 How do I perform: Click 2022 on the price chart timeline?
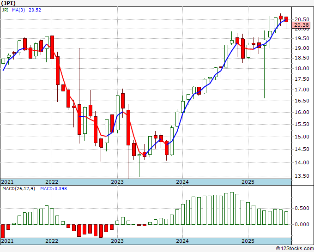click(x=52, y=182)
